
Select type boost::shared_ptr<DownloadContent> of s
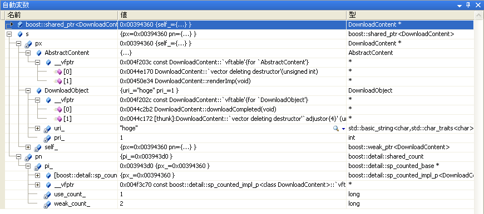click(401, 34)
